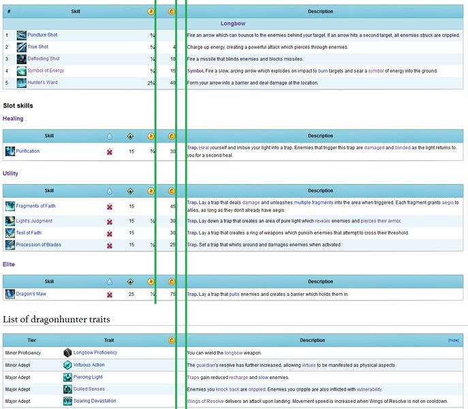The image size is (468, 409).
Task: Follow the Procession of Blades link
Action: [x=39, y=245]
